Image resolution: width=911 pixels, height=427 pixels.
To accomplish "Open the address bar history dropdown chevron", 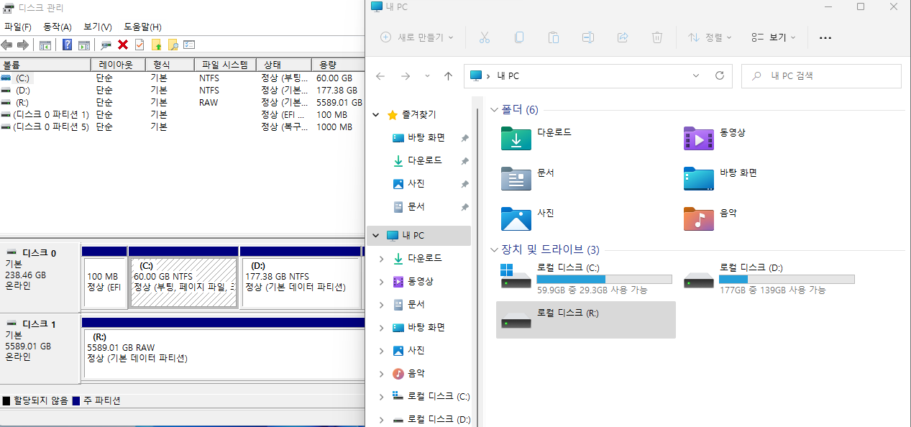I will [696, 75].
